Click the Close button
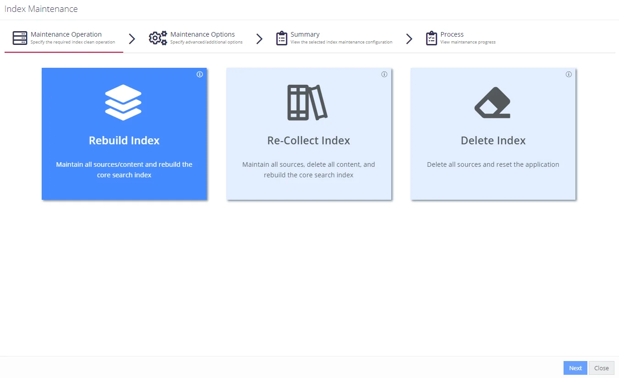 (x=602, y=368)
